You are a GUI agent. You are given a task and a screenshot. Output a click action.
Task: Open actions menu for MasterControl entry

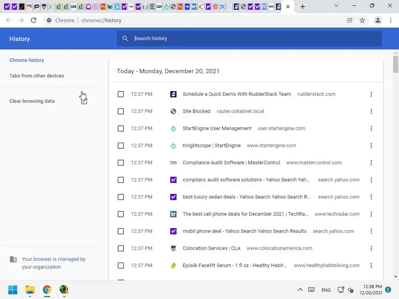[371, 163]
